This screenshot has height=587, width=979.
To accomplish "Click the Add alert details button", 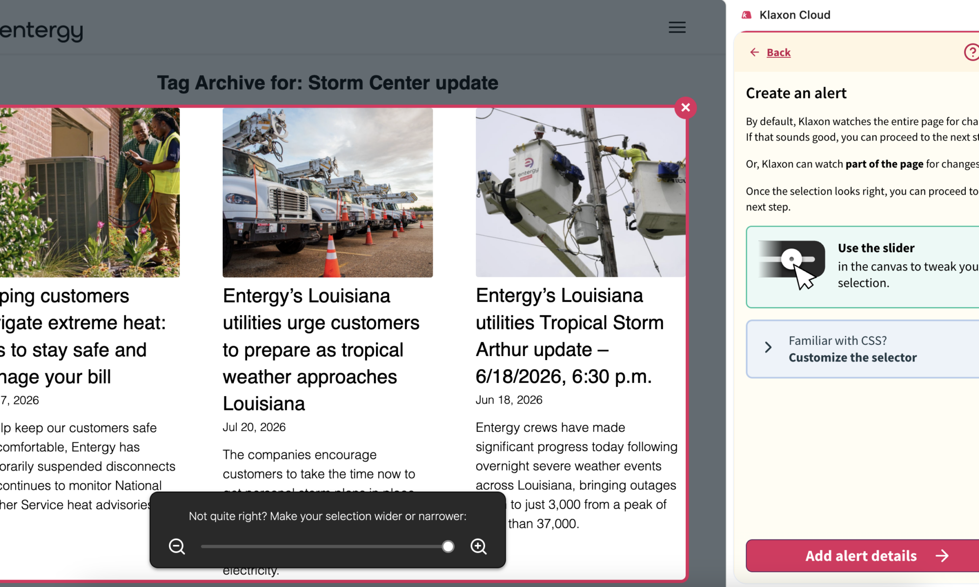I will point(862,556).
